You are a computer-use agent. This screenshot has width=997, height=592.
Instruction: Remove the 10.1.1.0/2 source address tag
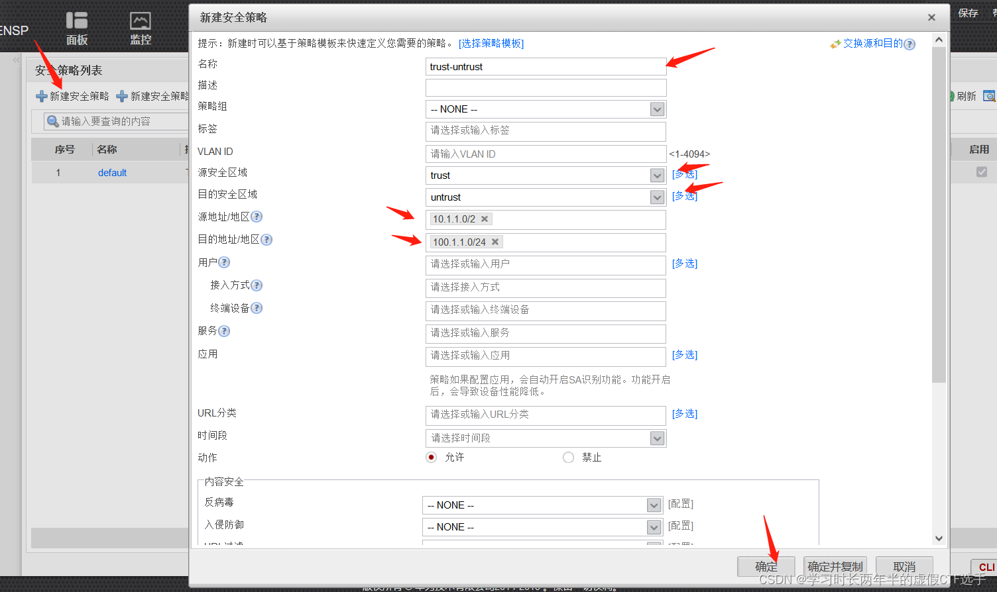pos(485,219)
